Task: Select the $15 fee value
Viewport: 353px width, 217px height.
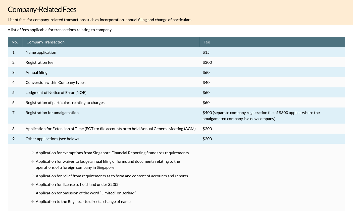Action: (x=206, y=52)
